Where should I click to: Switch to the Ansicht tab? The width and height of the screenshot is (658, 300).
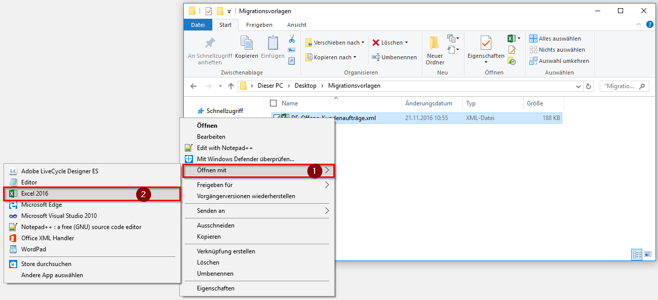pos(297,25)
